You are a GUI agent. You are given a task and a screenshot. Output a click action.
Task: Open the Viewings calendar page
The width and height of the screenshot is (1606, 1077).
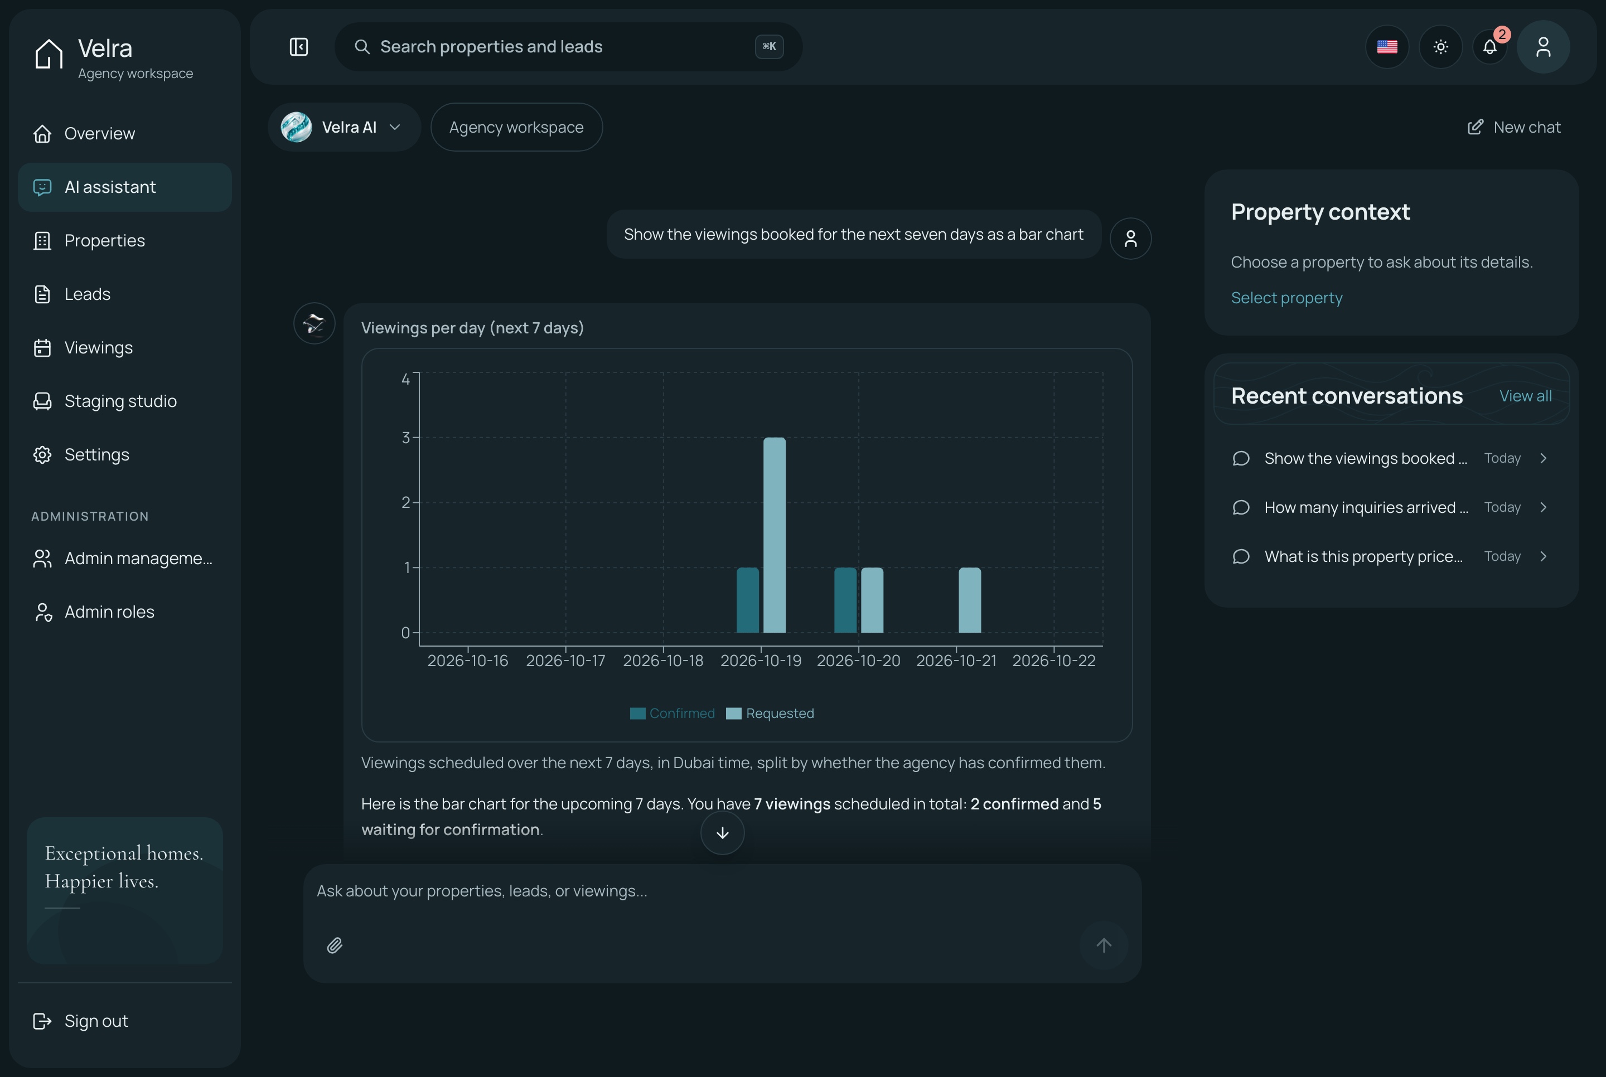[x=124, y=347]
